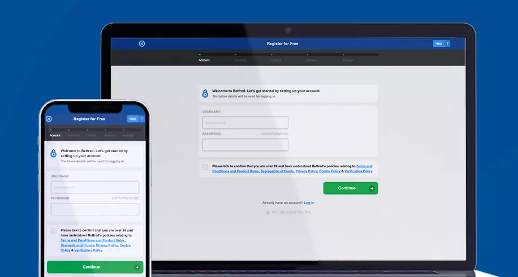The height and width of the screenshot is (277, 518).
Task: Toggle Show Password on the phone form
Action: [125, 198]
